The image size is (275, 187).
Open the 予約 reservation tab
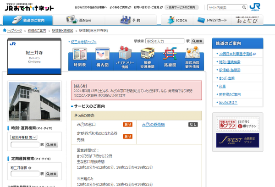click(x=131, y=20)
